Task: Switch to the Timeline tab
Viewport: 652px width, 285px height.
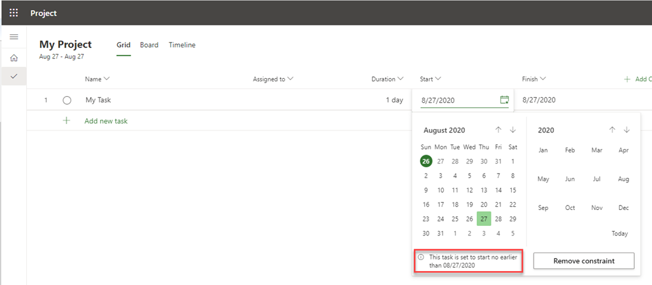Action: coord(182,45)
